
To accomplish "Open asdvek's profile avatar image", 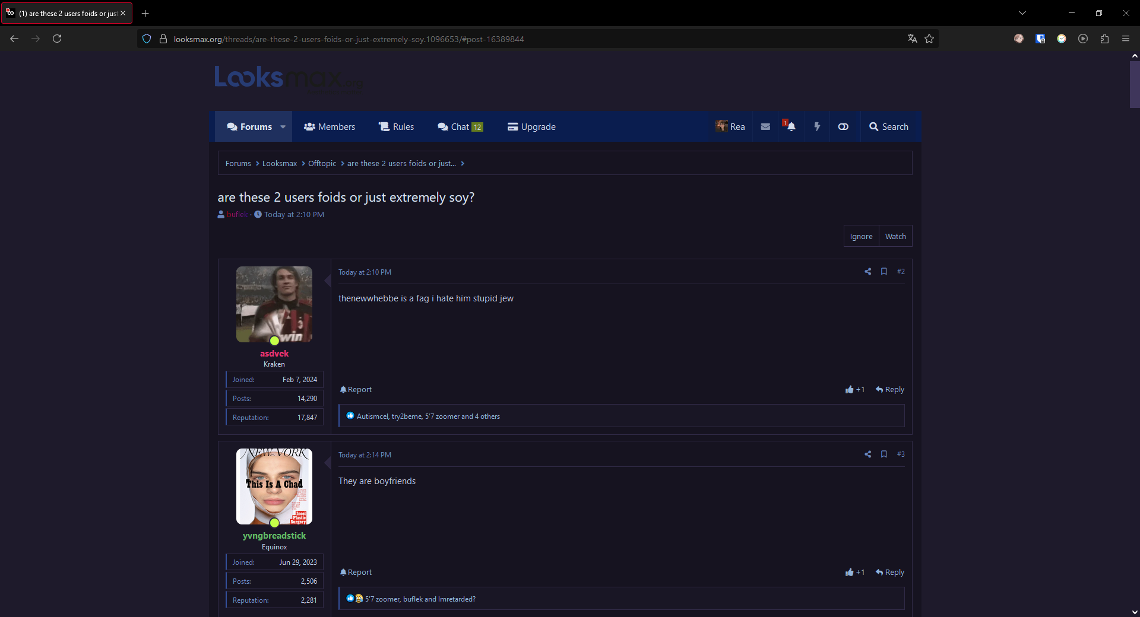I will pos(274,304).
